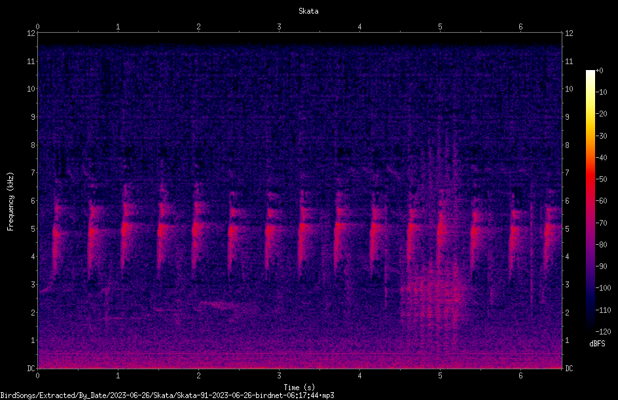Click '4' on the left frequency axis
618x400 pixels.
click(33, 257)
